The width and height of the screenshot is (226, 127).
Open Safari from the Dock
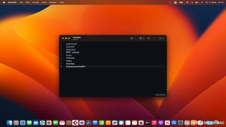pos(23,123)
